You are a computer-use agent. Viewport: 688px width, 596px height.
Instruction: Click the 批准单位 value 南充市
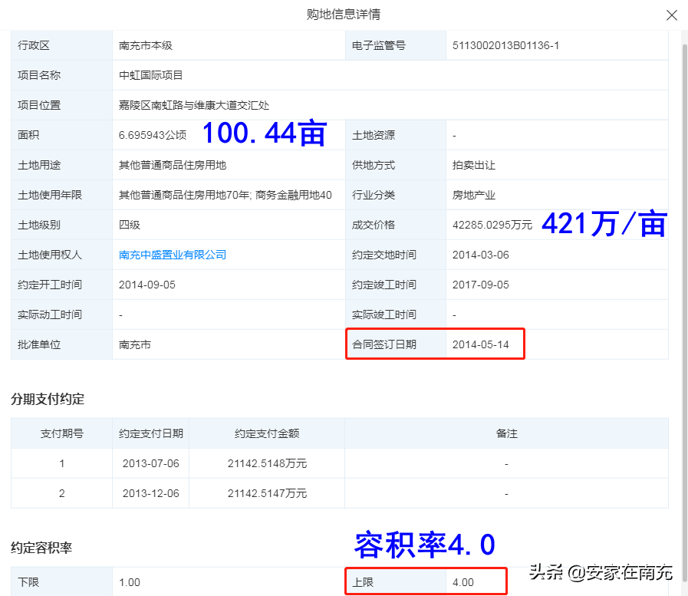[135, 344]
